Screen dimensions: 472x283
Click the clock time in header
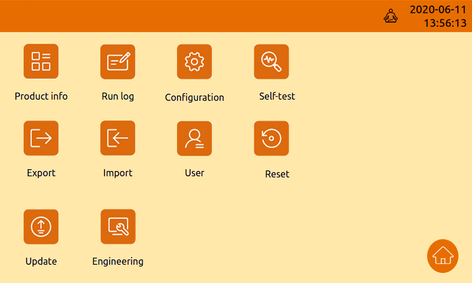(445, 24)
